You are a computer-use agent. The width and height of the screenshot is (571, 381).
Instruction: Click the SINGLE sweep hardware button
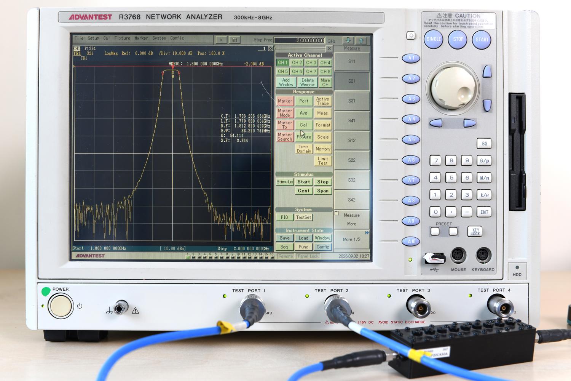click(x=434, y=39)
